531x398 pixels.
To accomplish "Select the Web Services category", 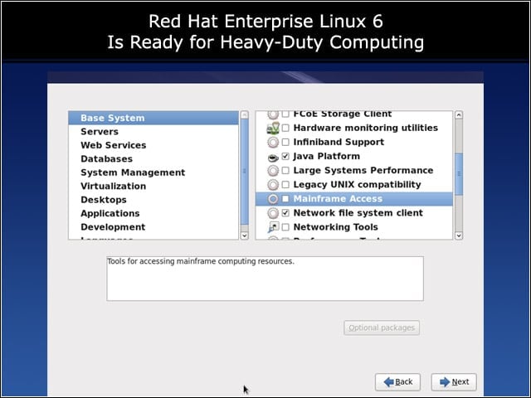I will pyautogui.click(x=153, y=145).
